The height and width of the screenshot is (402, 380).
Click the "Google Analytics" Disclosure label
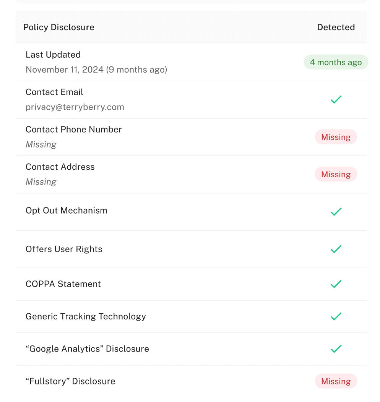click(x=87, y=349)
